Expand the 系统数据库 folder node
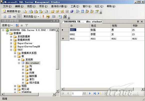Image resolution: width=145 pixels, height=101 pixels. click(11, 37)
